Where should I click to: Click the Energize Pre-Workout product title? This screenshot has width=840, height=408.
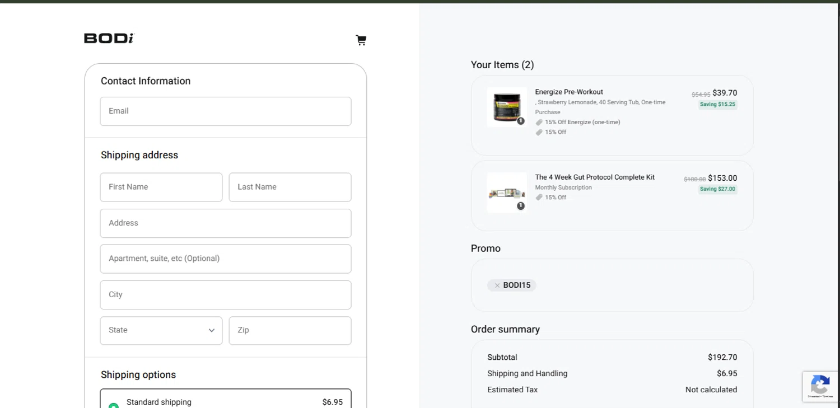point(569,92)
